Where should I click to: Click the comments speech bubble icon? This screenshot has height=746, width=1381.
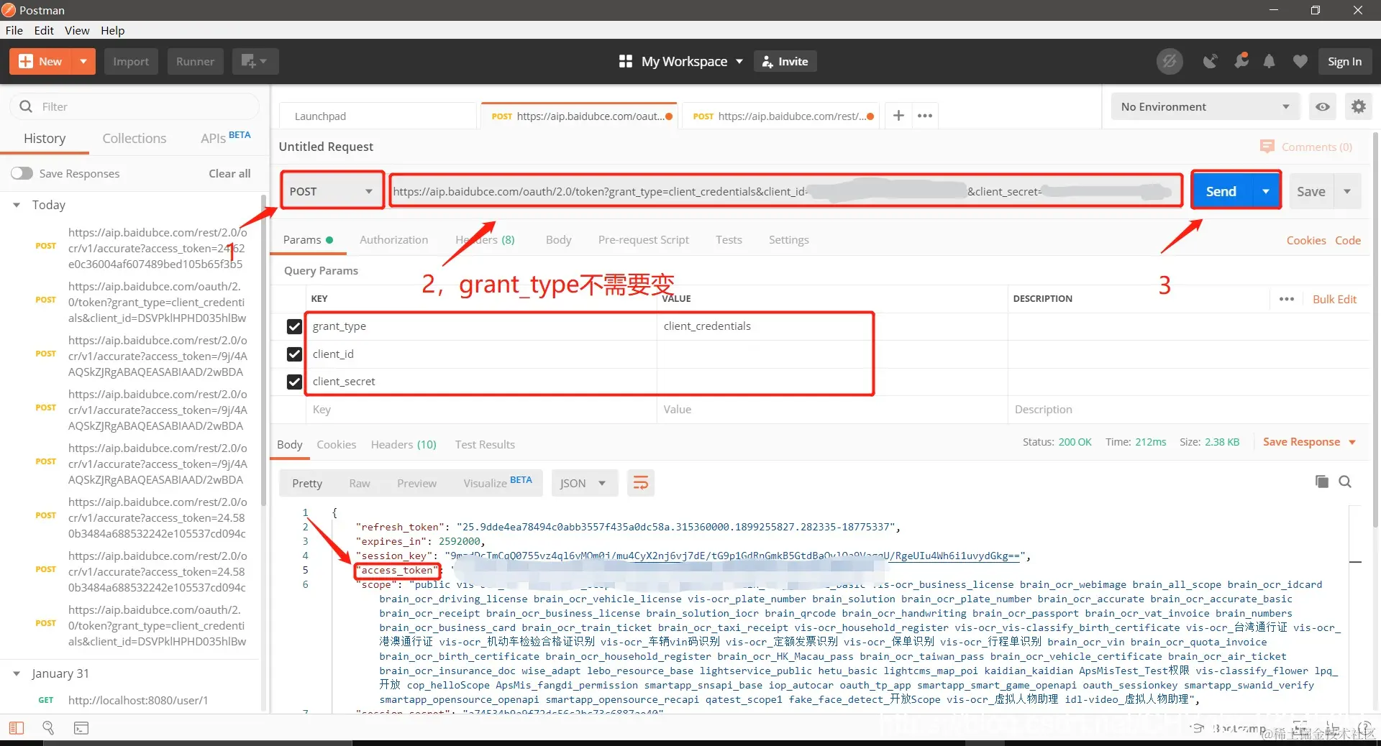1267,147
